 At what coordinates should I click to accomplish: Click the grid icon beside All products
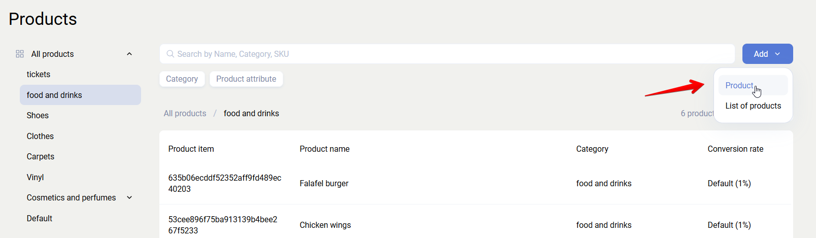point(20,54)
